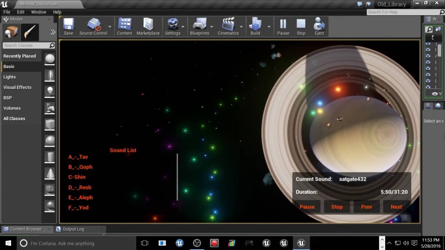Save the current level with Save icon
Image resolution: width=445 pixels, height=250 pixels.
pyautogui.click(x=68, y=27)
